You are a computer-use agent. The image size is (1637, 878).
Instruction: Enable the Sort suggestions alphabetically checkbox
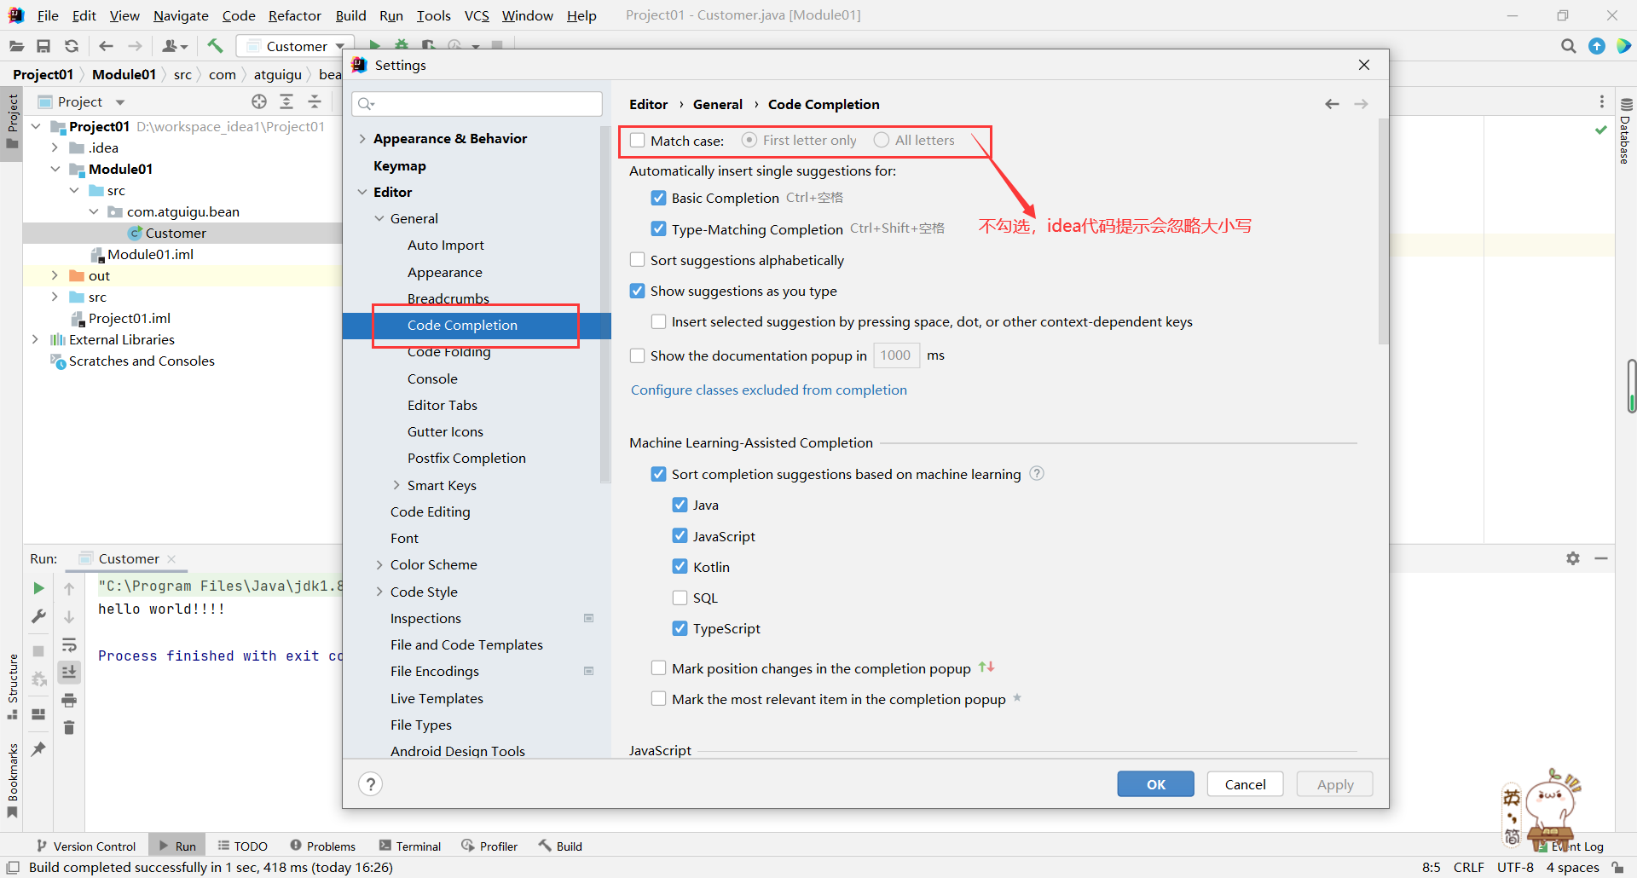pos(637,260)
